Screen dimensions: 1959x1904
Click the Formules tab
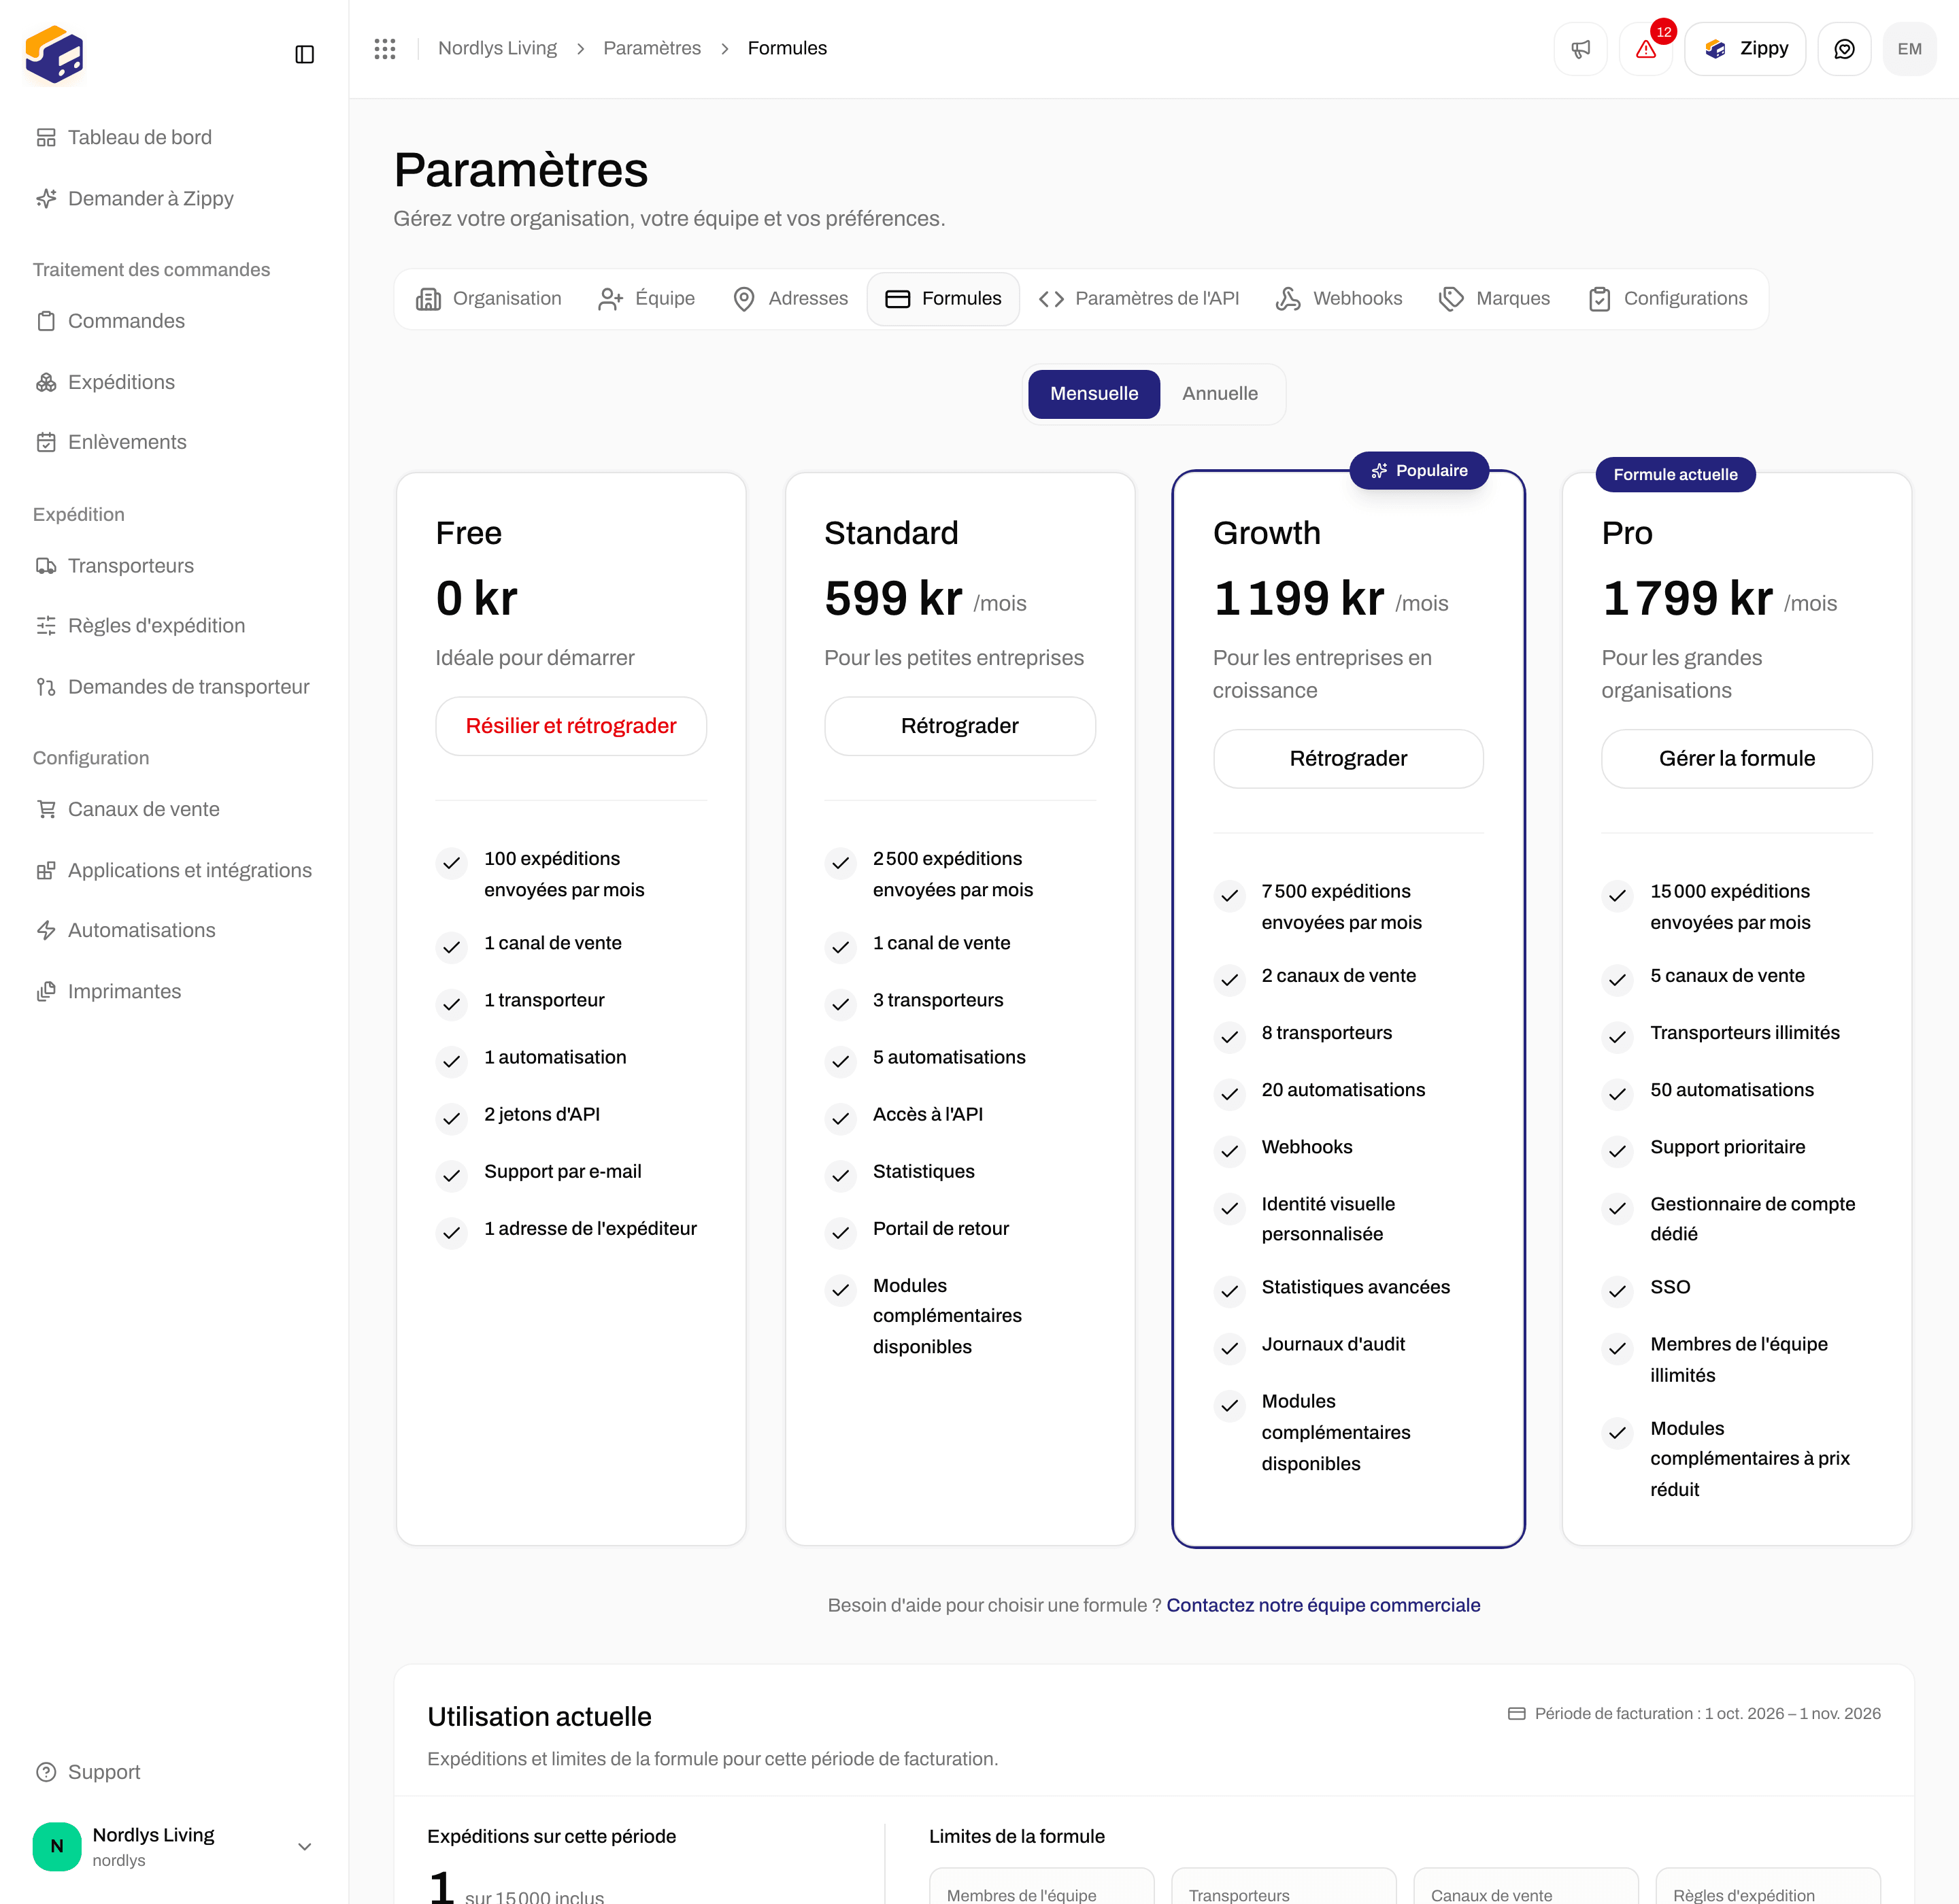943,298
